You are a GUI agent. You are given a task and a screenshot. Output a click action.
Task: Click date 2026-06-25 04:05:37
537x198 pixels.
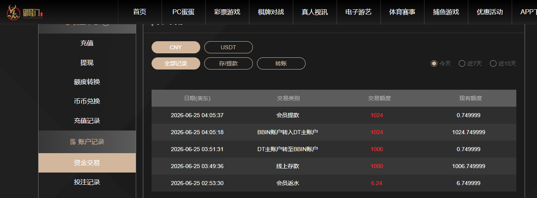coord(197,115)
